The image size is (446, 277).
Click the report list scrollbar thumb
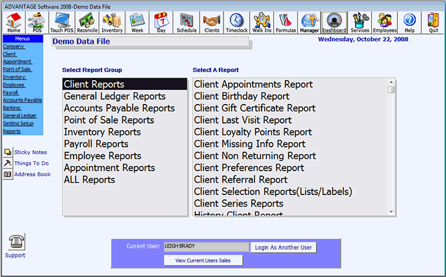click(x=391, y=90)
